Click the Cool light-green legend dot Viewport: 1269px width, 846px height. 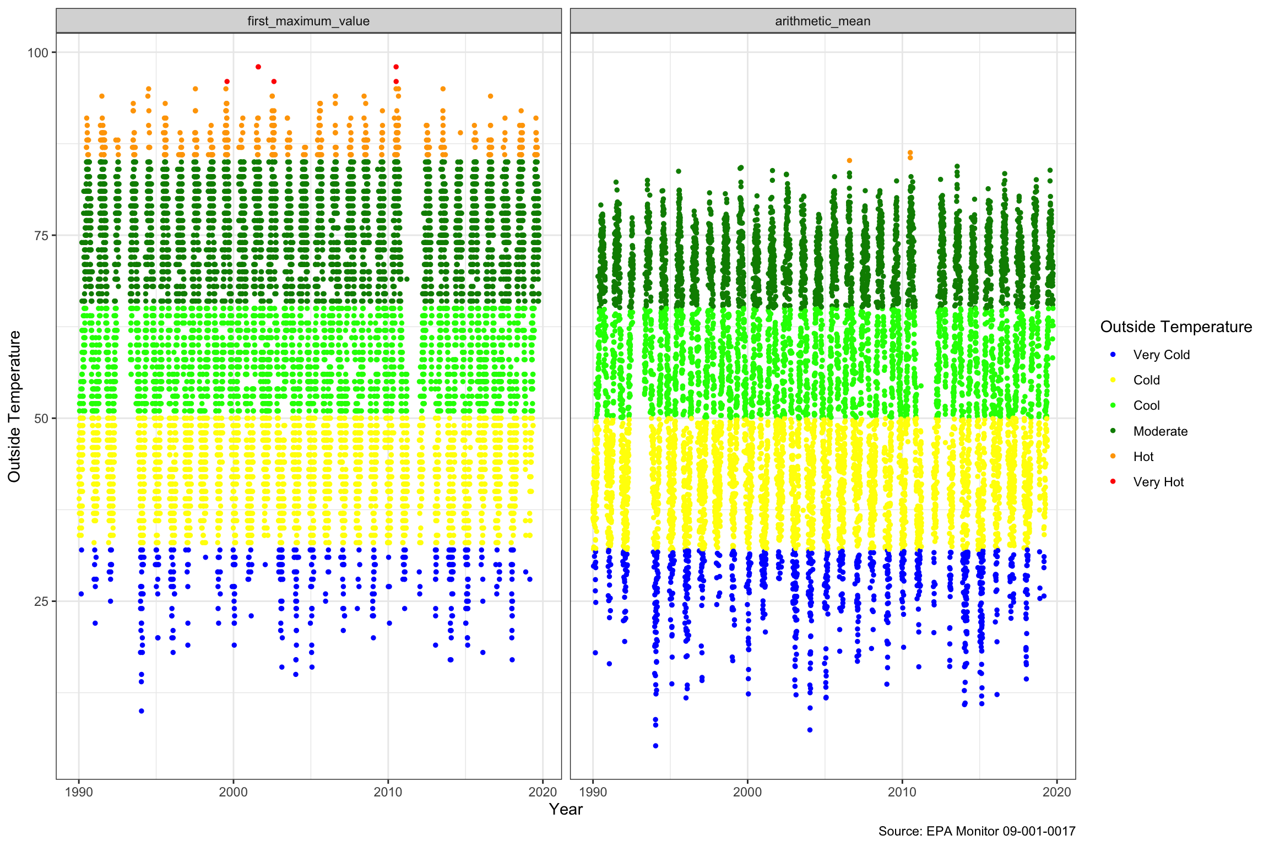pos(1113,405)
